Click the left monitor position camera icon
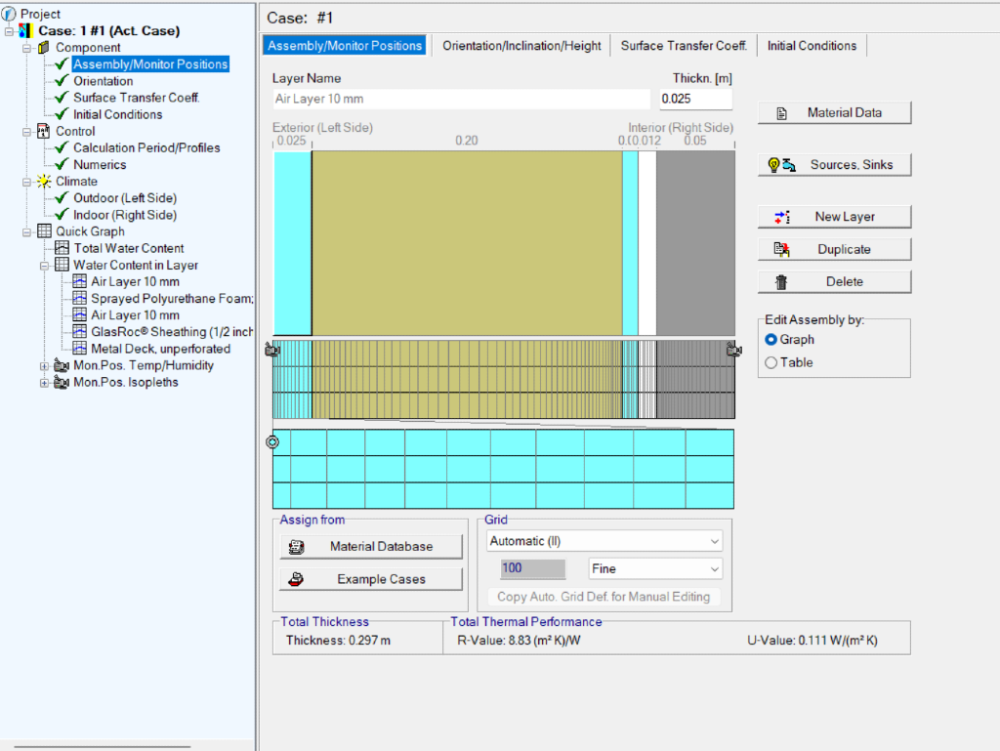 pyautogui.click(x=272, y=350)
